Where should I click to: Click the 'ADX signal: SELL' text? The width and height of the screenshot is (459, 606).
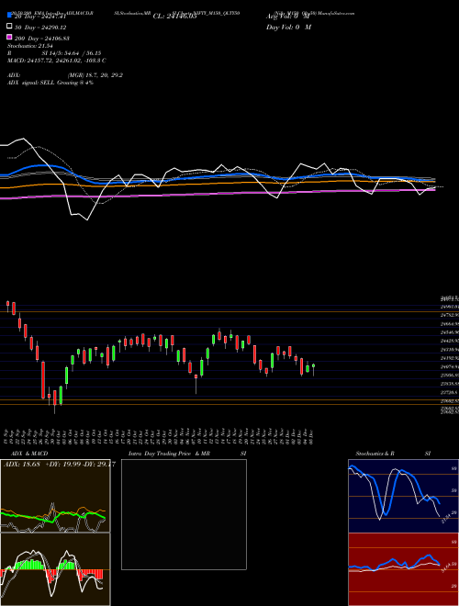(x=31, y=83)
